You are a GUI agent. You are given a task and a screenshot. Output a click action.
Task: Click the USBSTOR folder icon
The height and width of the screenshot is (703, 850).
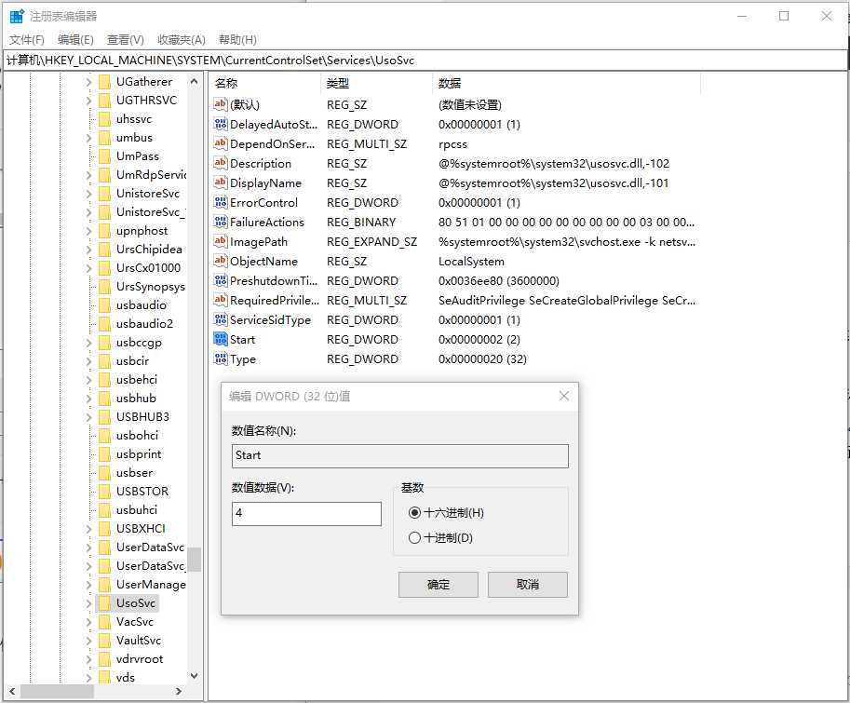point(104,492)
